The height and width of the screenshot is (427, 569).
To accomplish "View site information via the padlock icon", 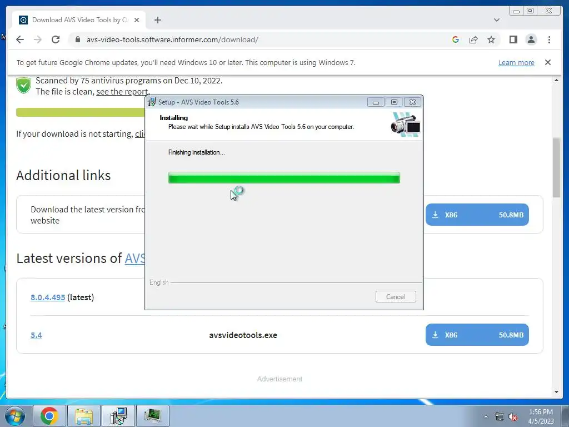I will click(x=77, y=39).
